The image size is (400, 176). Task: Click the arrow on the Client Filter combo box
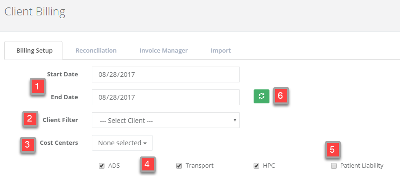[x=234, y=120]
